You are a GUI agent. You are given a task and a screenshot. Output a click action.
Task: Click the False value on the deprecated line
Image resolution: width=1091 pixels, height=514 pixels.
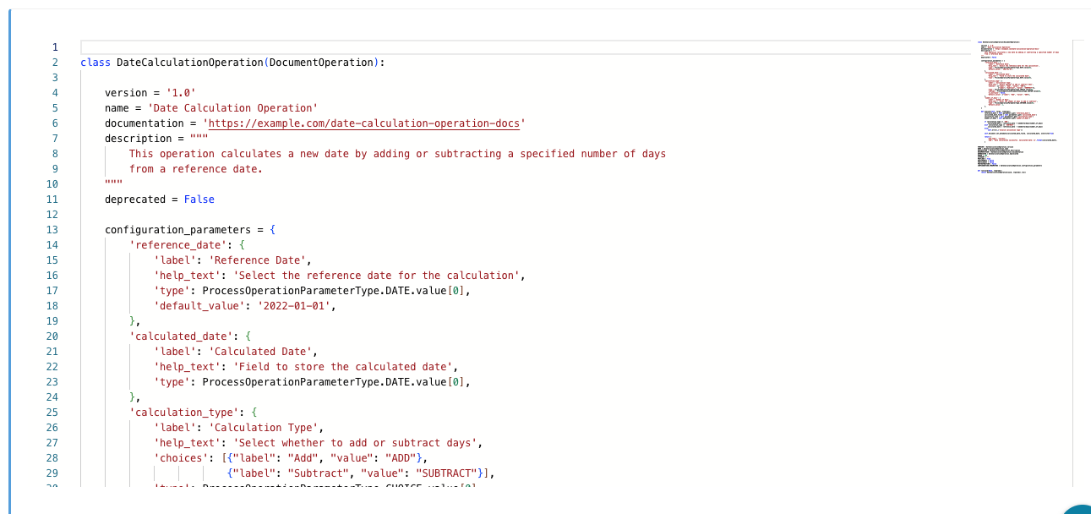point(199,199)
